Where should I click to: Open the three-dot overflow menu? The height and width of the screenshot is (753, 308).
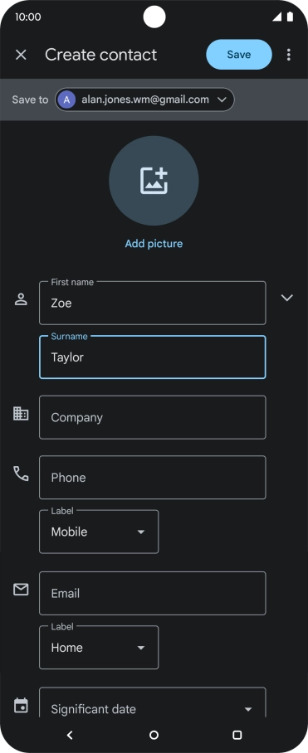point(288,55)
